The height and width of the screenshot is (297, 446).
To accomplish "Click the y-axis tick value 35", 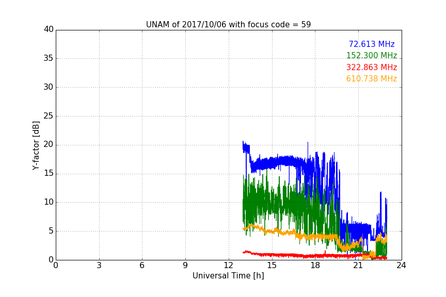I will click(49, 58).
